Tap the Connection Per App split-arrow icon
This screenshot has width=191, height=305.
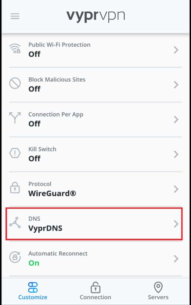15,118
